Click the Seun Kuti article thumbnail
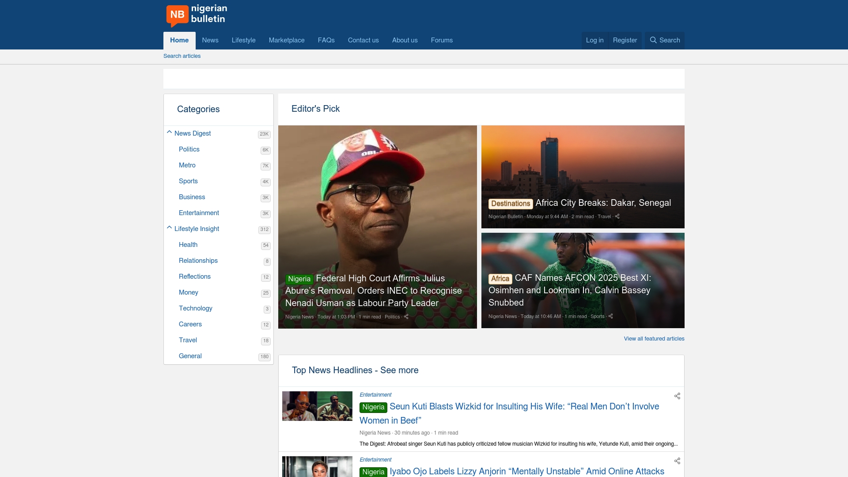The width and height of the screenshot is (848, 477). click(317, 405)
